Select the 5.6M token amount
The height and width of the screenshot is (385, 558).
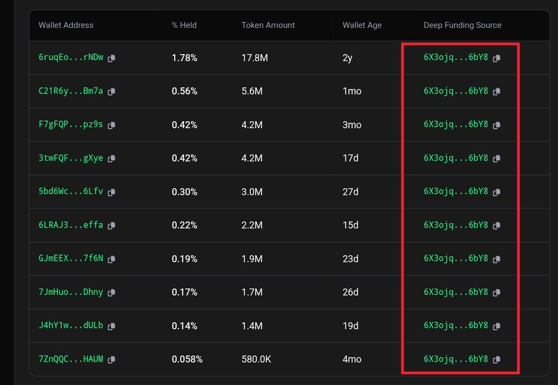(252, 91)
